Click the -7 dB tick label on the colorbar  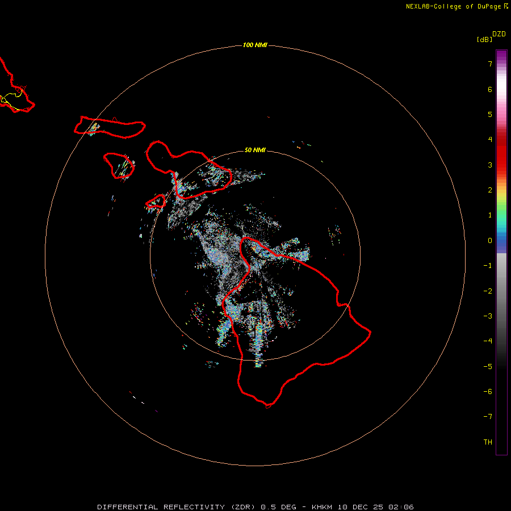pos(488,417)
